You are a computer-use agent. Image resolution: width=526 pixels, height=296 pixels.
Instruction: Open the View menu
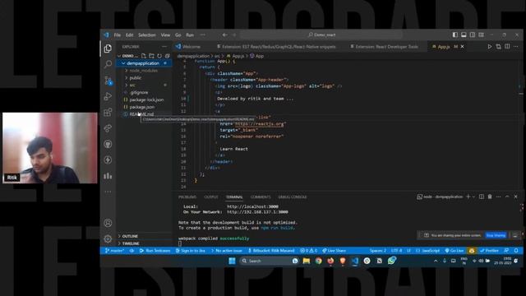pyautogui.click(x=165, y=35)
